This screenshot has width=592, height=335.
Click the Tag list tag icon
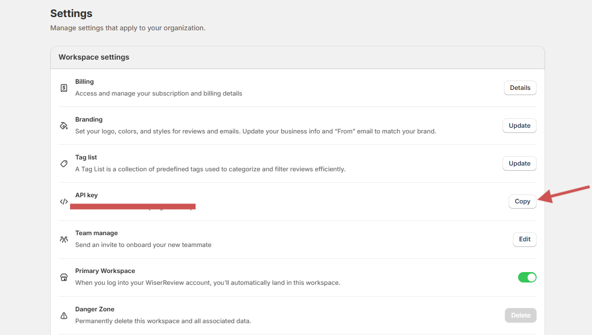64,164
